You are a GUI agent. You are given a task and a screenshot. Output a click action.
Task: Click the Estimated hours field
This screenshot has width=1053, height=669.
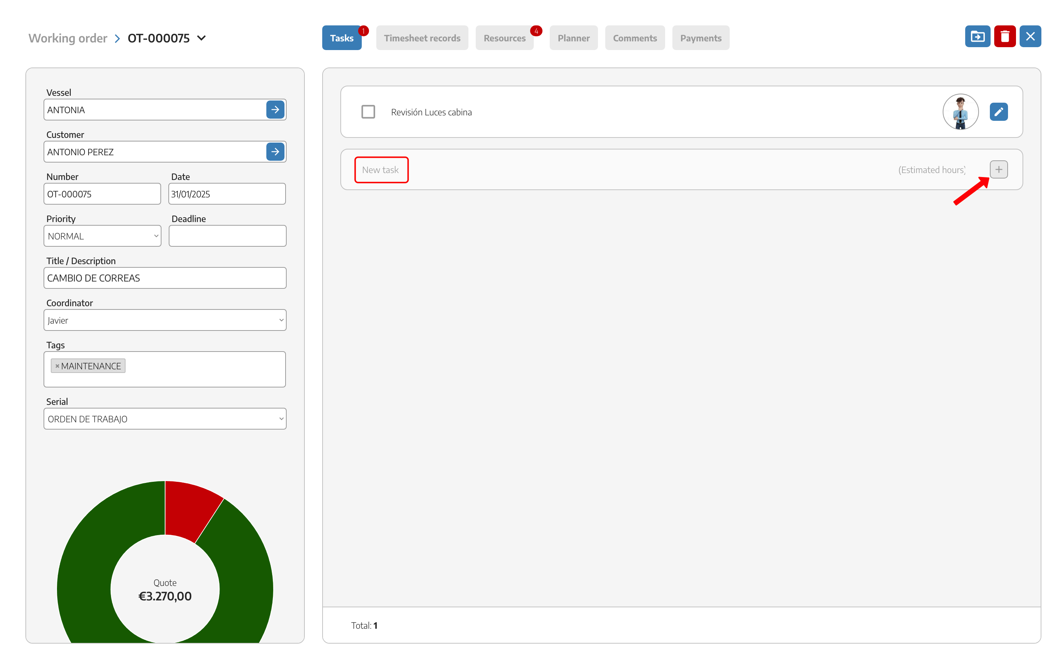point(932,170)
